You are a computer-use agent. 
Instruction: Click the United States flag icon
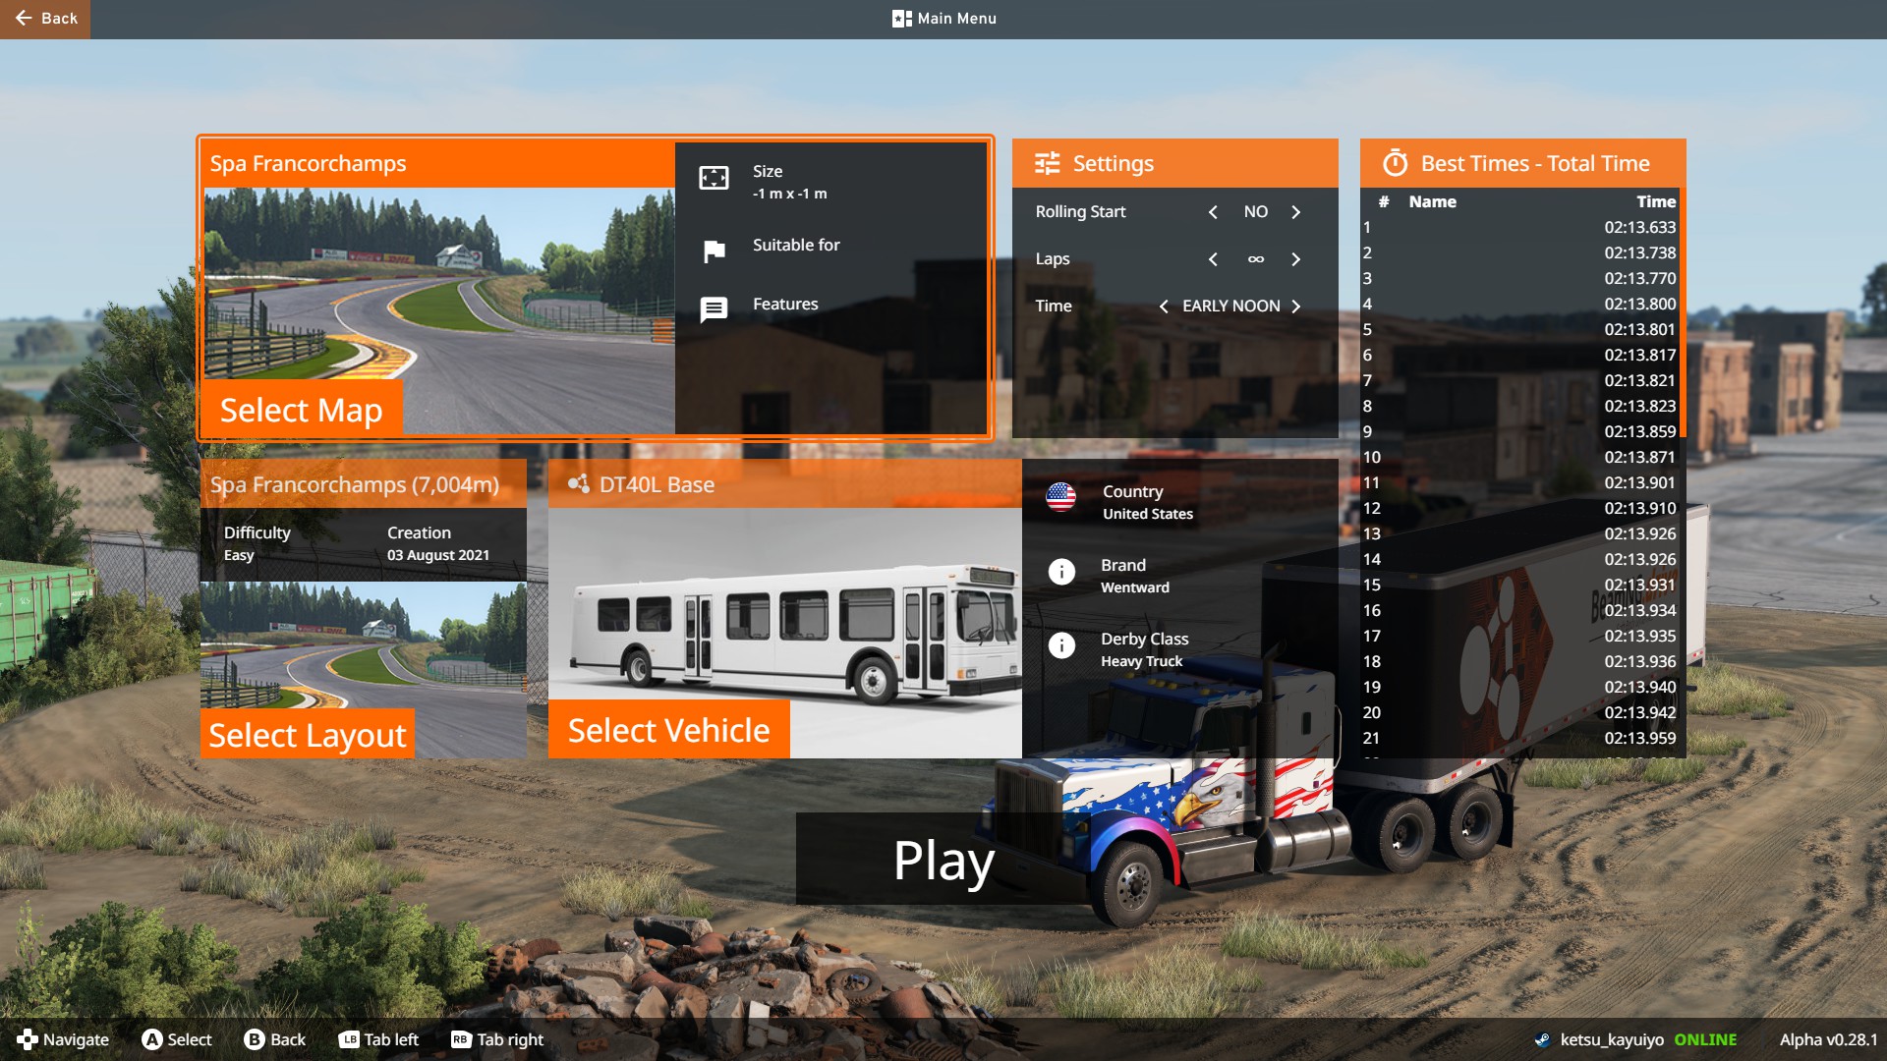point(1060,498)
